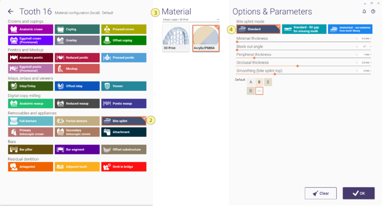Click the Clear button

pos(320,194)
